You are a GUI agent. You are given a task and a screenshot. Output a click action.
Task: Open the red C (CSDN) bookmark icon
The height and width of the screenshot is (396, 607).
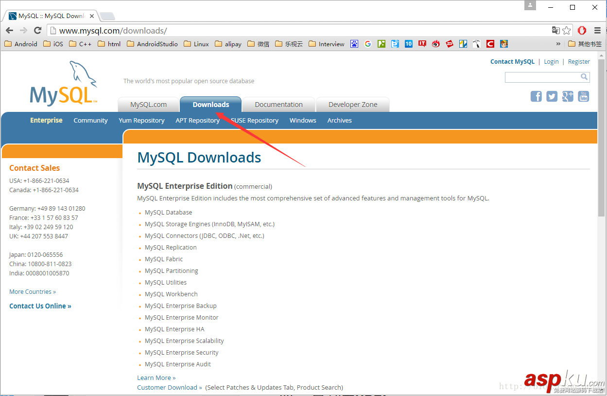(490, 44)
